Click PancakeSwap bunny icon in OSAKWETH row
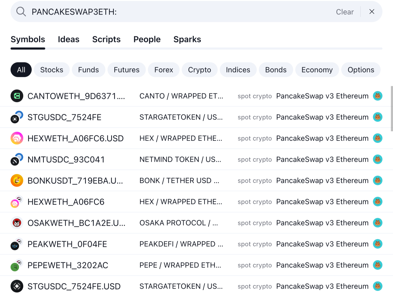This screenshot has height=296, width=393. tap(378, 223)
